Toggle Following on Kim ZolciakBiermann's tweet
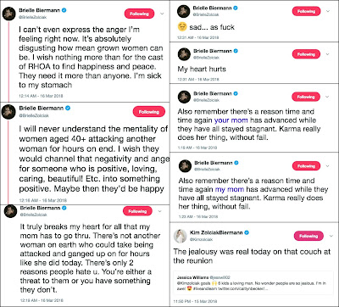The width and height of the screenshot is (339, 307). 308,236
